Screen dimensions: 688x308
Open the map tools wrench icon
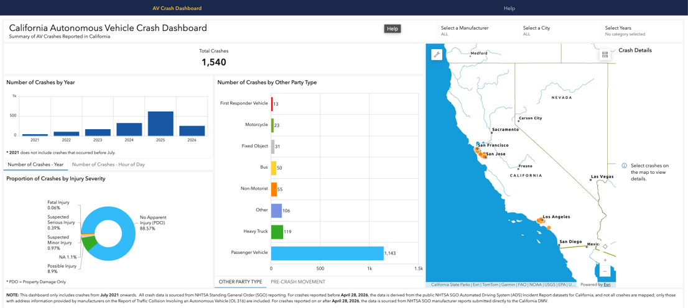pyautogui.click(x=437, y=54)
